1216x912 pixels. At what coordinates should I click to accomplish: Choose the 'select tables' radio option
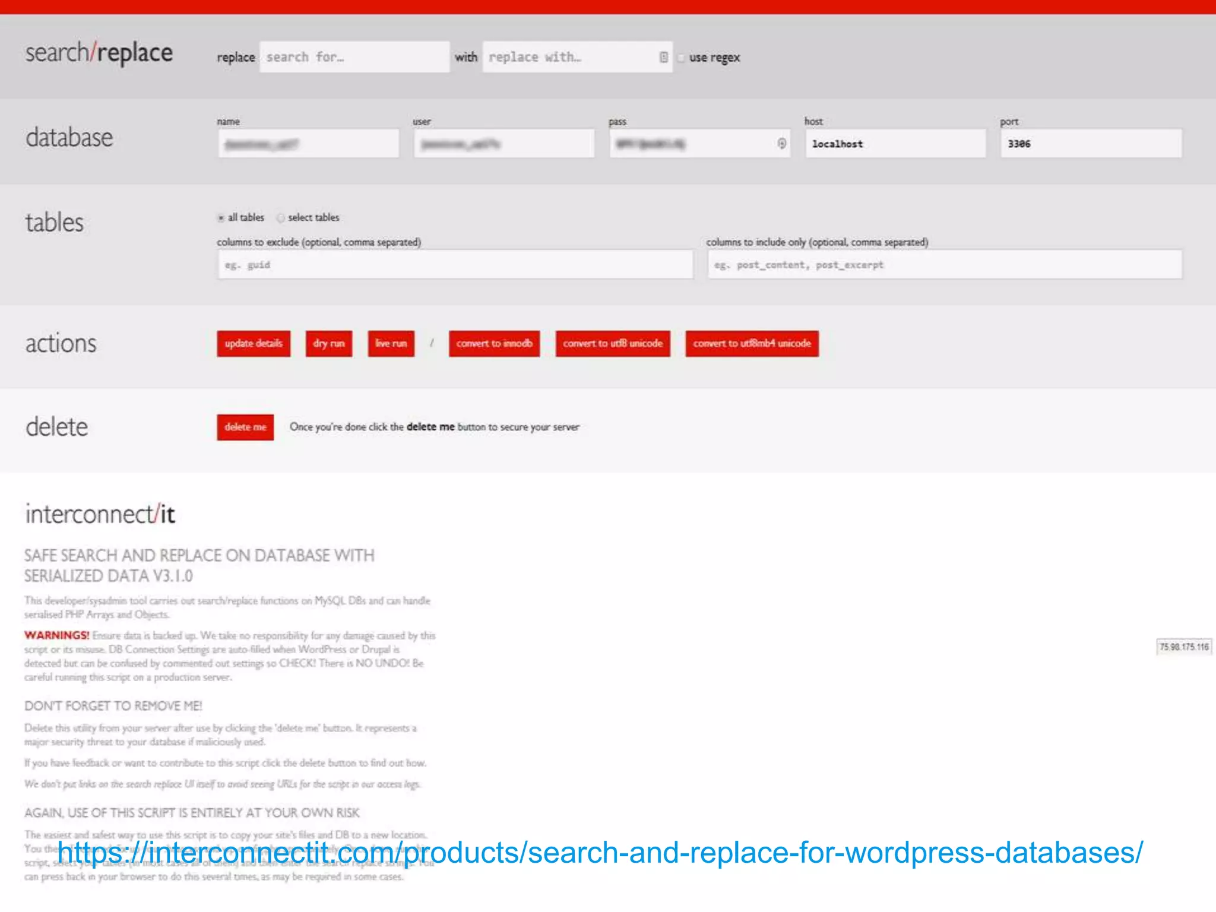[x=281, y=218]
